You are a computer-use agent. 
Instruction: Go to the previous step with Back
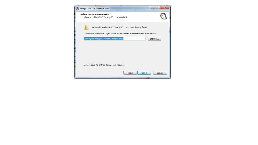130,73
